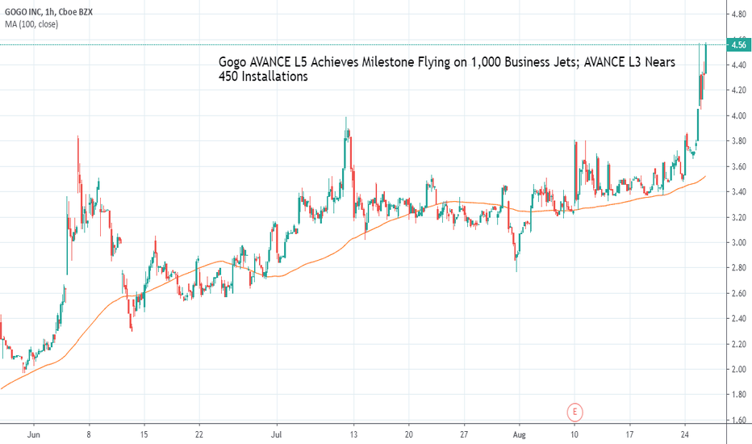The width and height of the screenshot is (752, 444).
Task: Click the '8' date label on time axis
Action: click(x=89, y=435)
